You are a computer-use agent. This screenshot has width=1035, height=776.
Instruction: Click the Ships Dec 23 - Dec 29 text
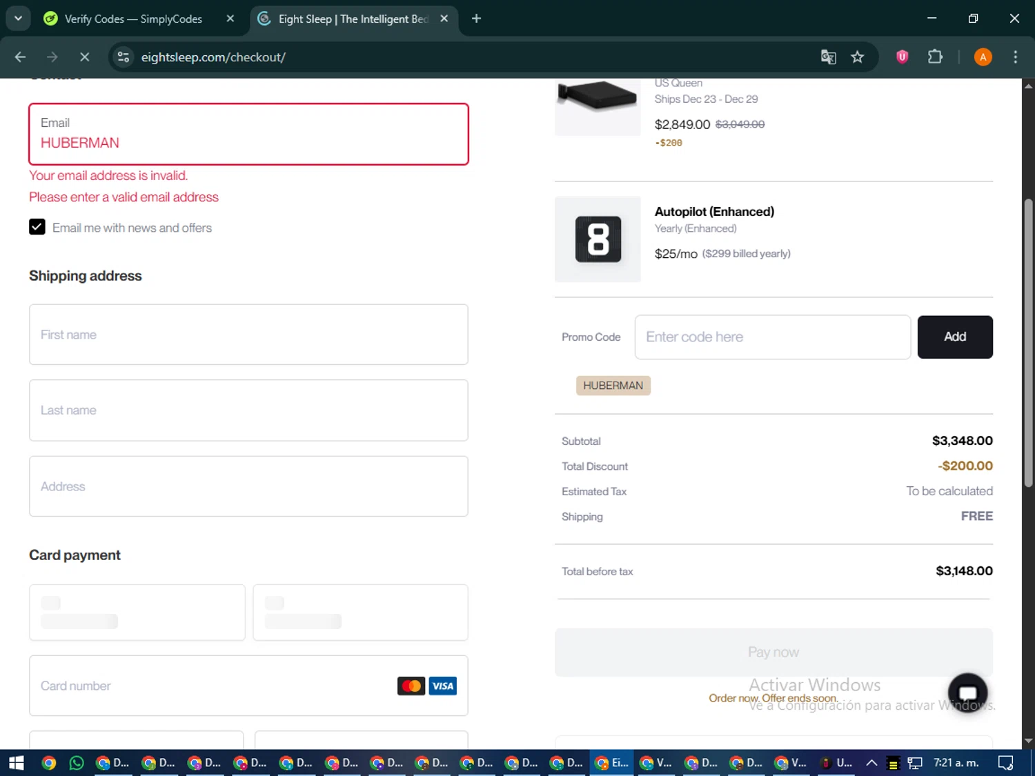coord(706,99)
